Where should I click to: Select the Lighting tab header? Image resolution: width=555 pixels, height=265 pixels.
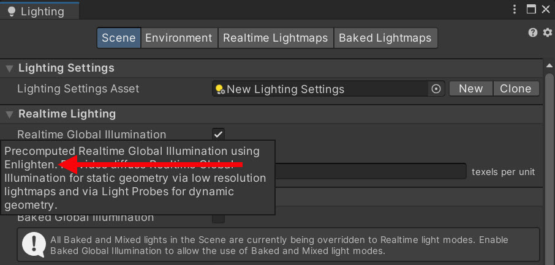point(40,12)
